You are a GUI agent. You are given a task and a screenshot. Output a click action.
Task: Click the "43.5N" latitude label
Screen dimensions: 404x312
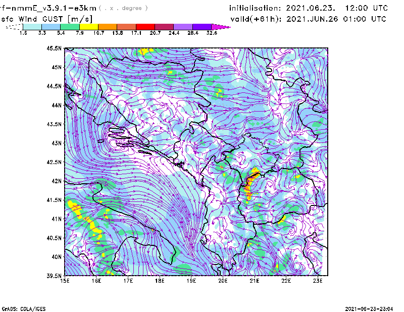point(54,124)
